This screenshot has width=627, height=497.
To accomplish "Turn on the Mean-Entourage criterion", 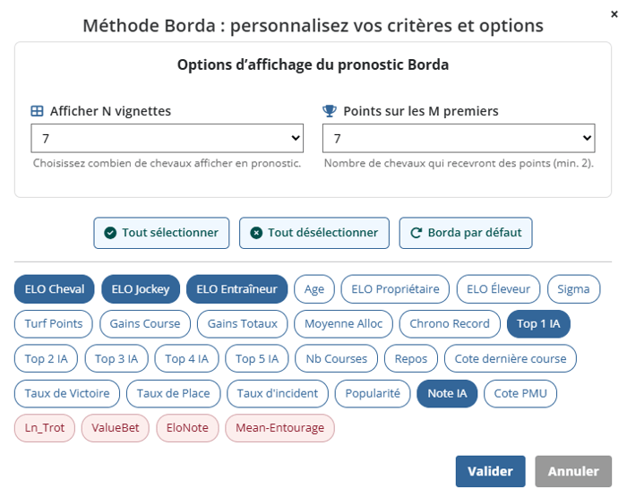I will (x=279, y=428).
